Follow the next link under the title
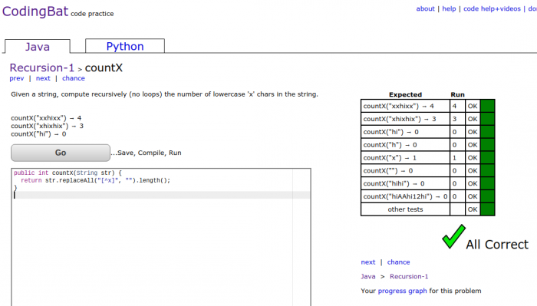This screenshot has height=306, width=537. pyautogui.click(x=43, y=78)
